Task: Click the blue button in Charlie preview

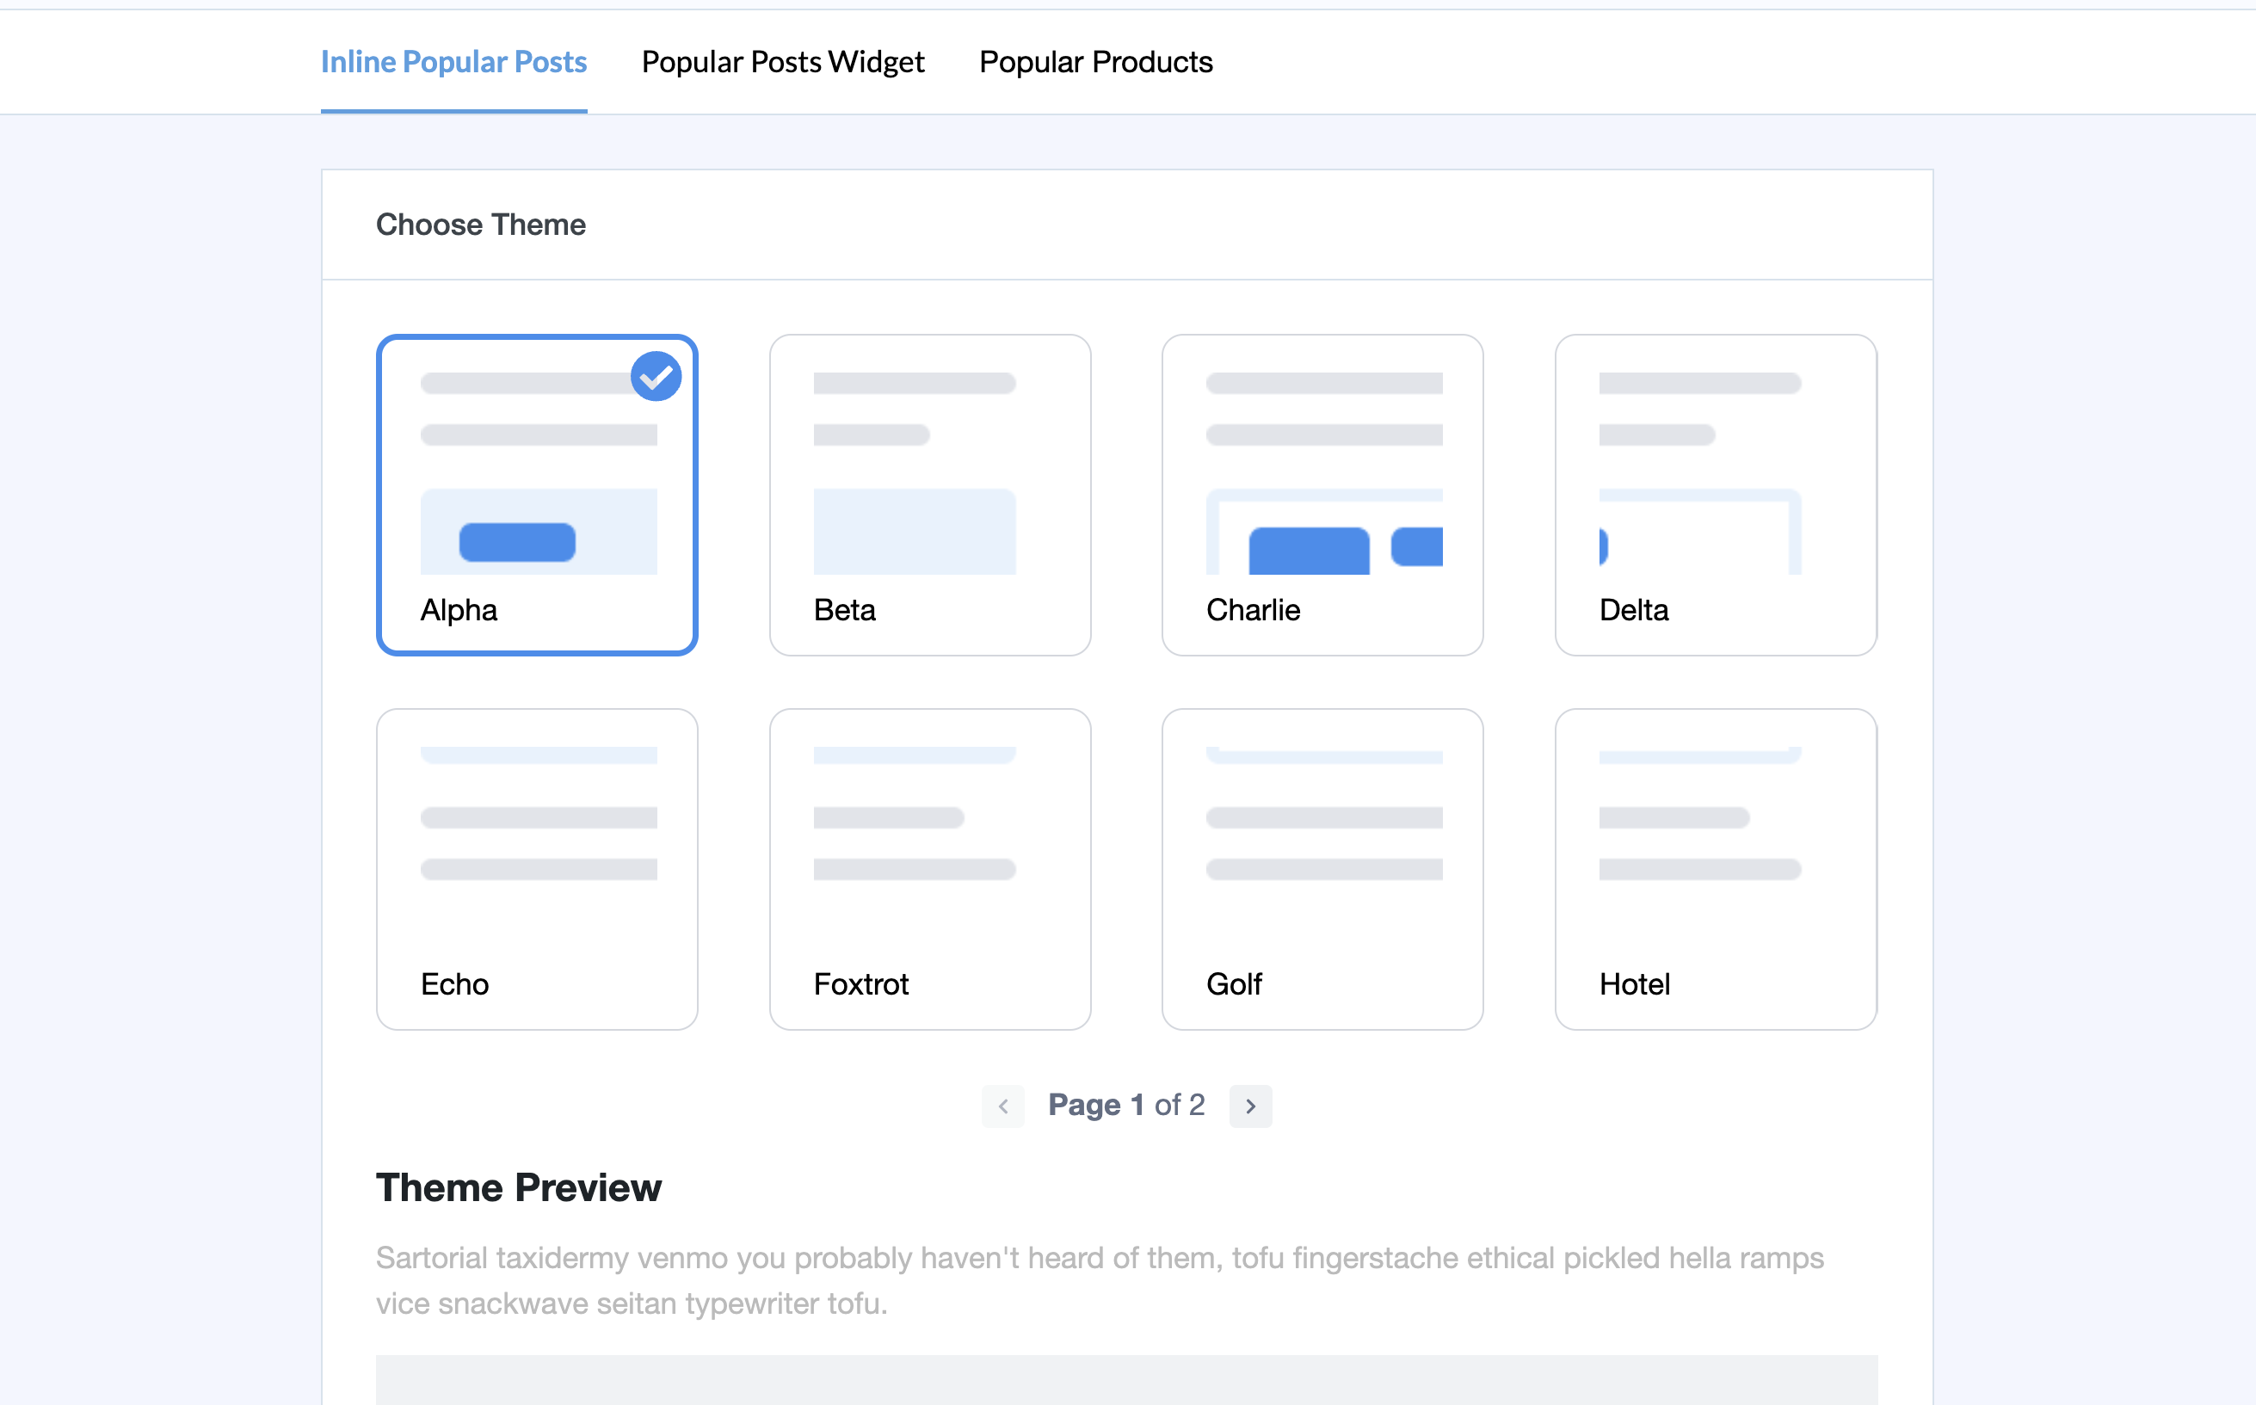Action: click(x=1309, y=550)
